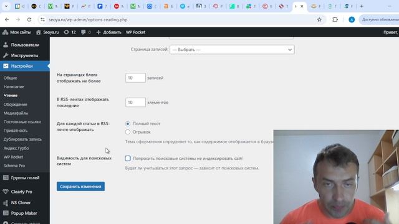Expand tab search chevron in tab strip
Image resolution: width=399 pixels, height=224 pixels.
pyautogui.click(x=6, y=6)
